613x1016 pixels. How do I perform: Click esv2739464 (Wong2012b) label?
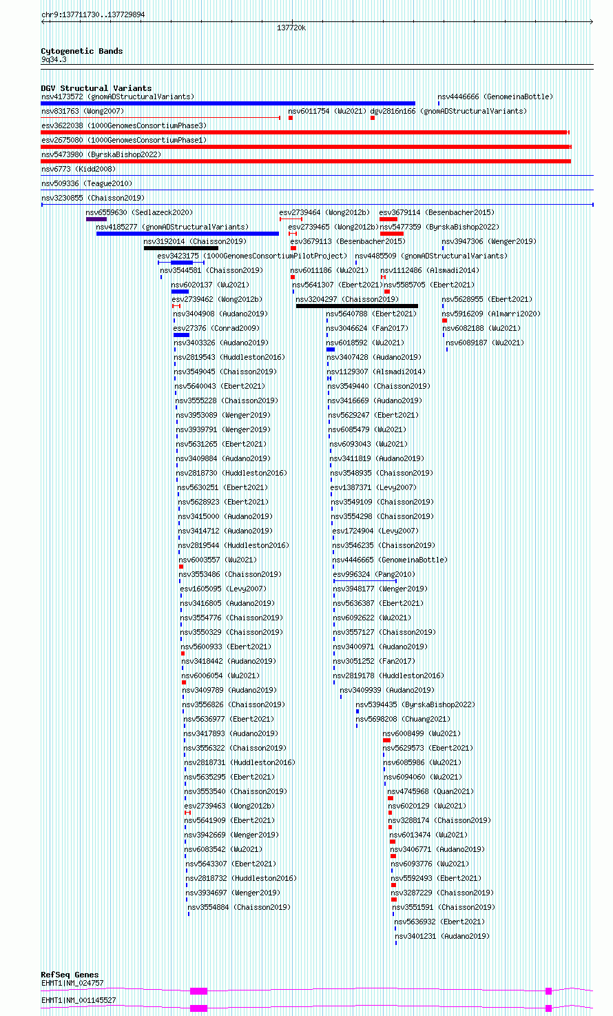tap(324, 213)
